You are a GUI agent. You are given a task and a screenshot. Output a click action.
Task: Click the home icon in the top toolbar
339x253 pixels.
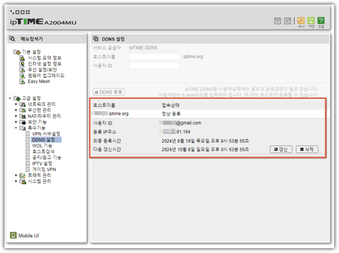tap(278, 20)
